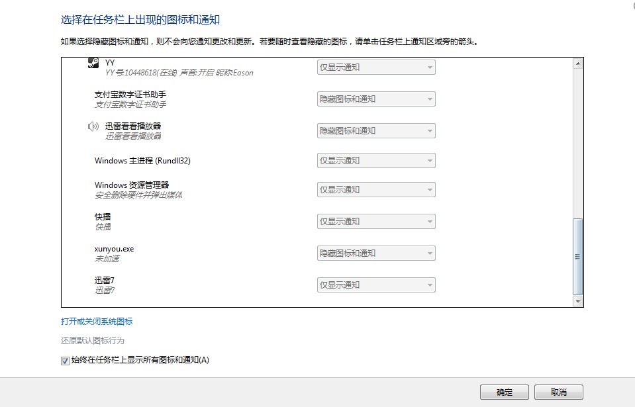This screenshot has height=407, width=635.
Task: Open Windows 主进程 (Rundll32) dropdown
Action: coord(376,161)
